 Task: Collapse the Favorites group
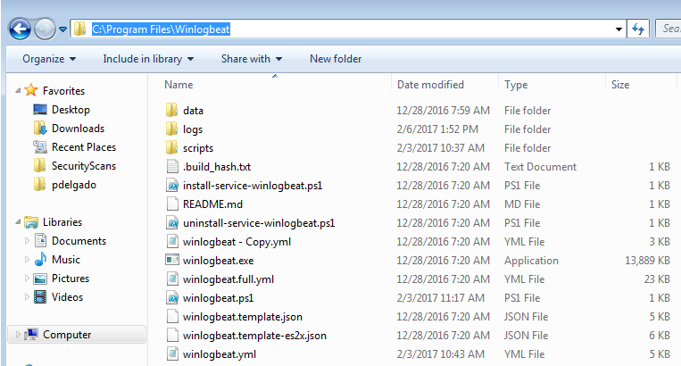[18, 91]
